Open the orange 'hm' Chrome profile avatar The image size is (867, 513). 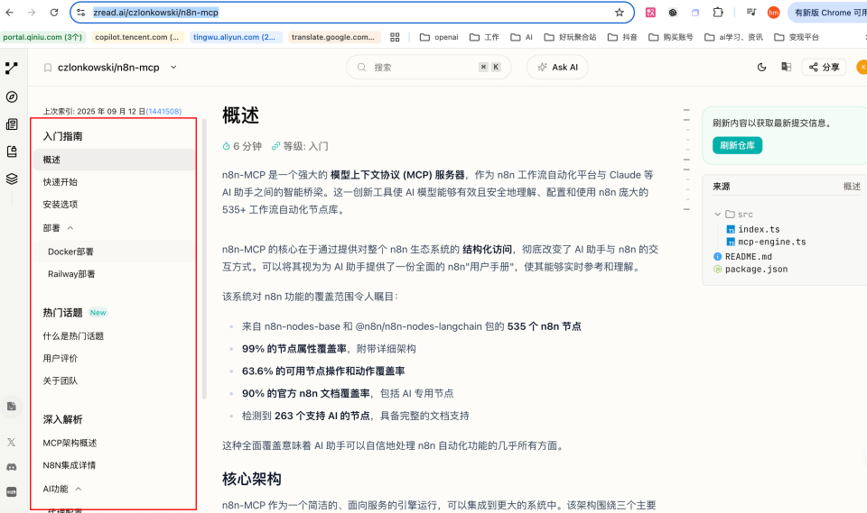coord(773,12)
